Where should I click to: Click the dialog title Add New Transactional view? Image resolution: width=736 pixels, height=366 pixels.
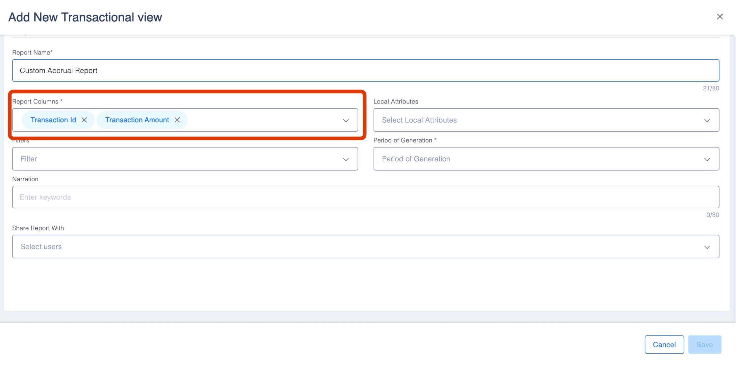(x=85, y=17)
